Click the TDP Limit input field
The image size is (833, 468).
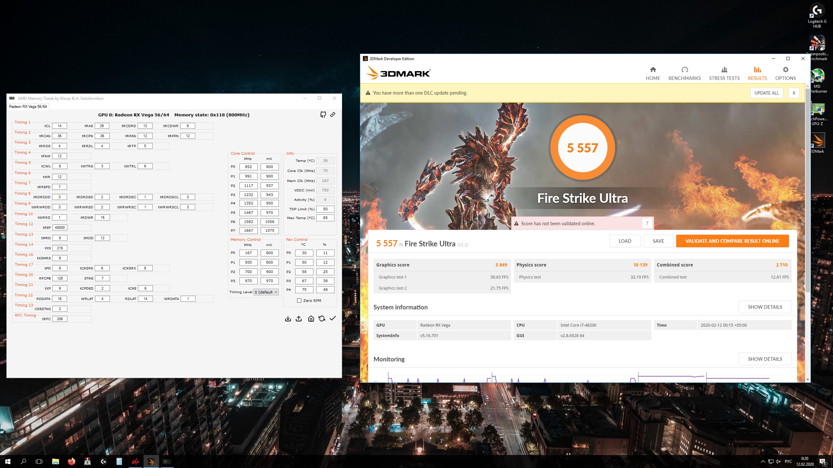pos(325,209)
